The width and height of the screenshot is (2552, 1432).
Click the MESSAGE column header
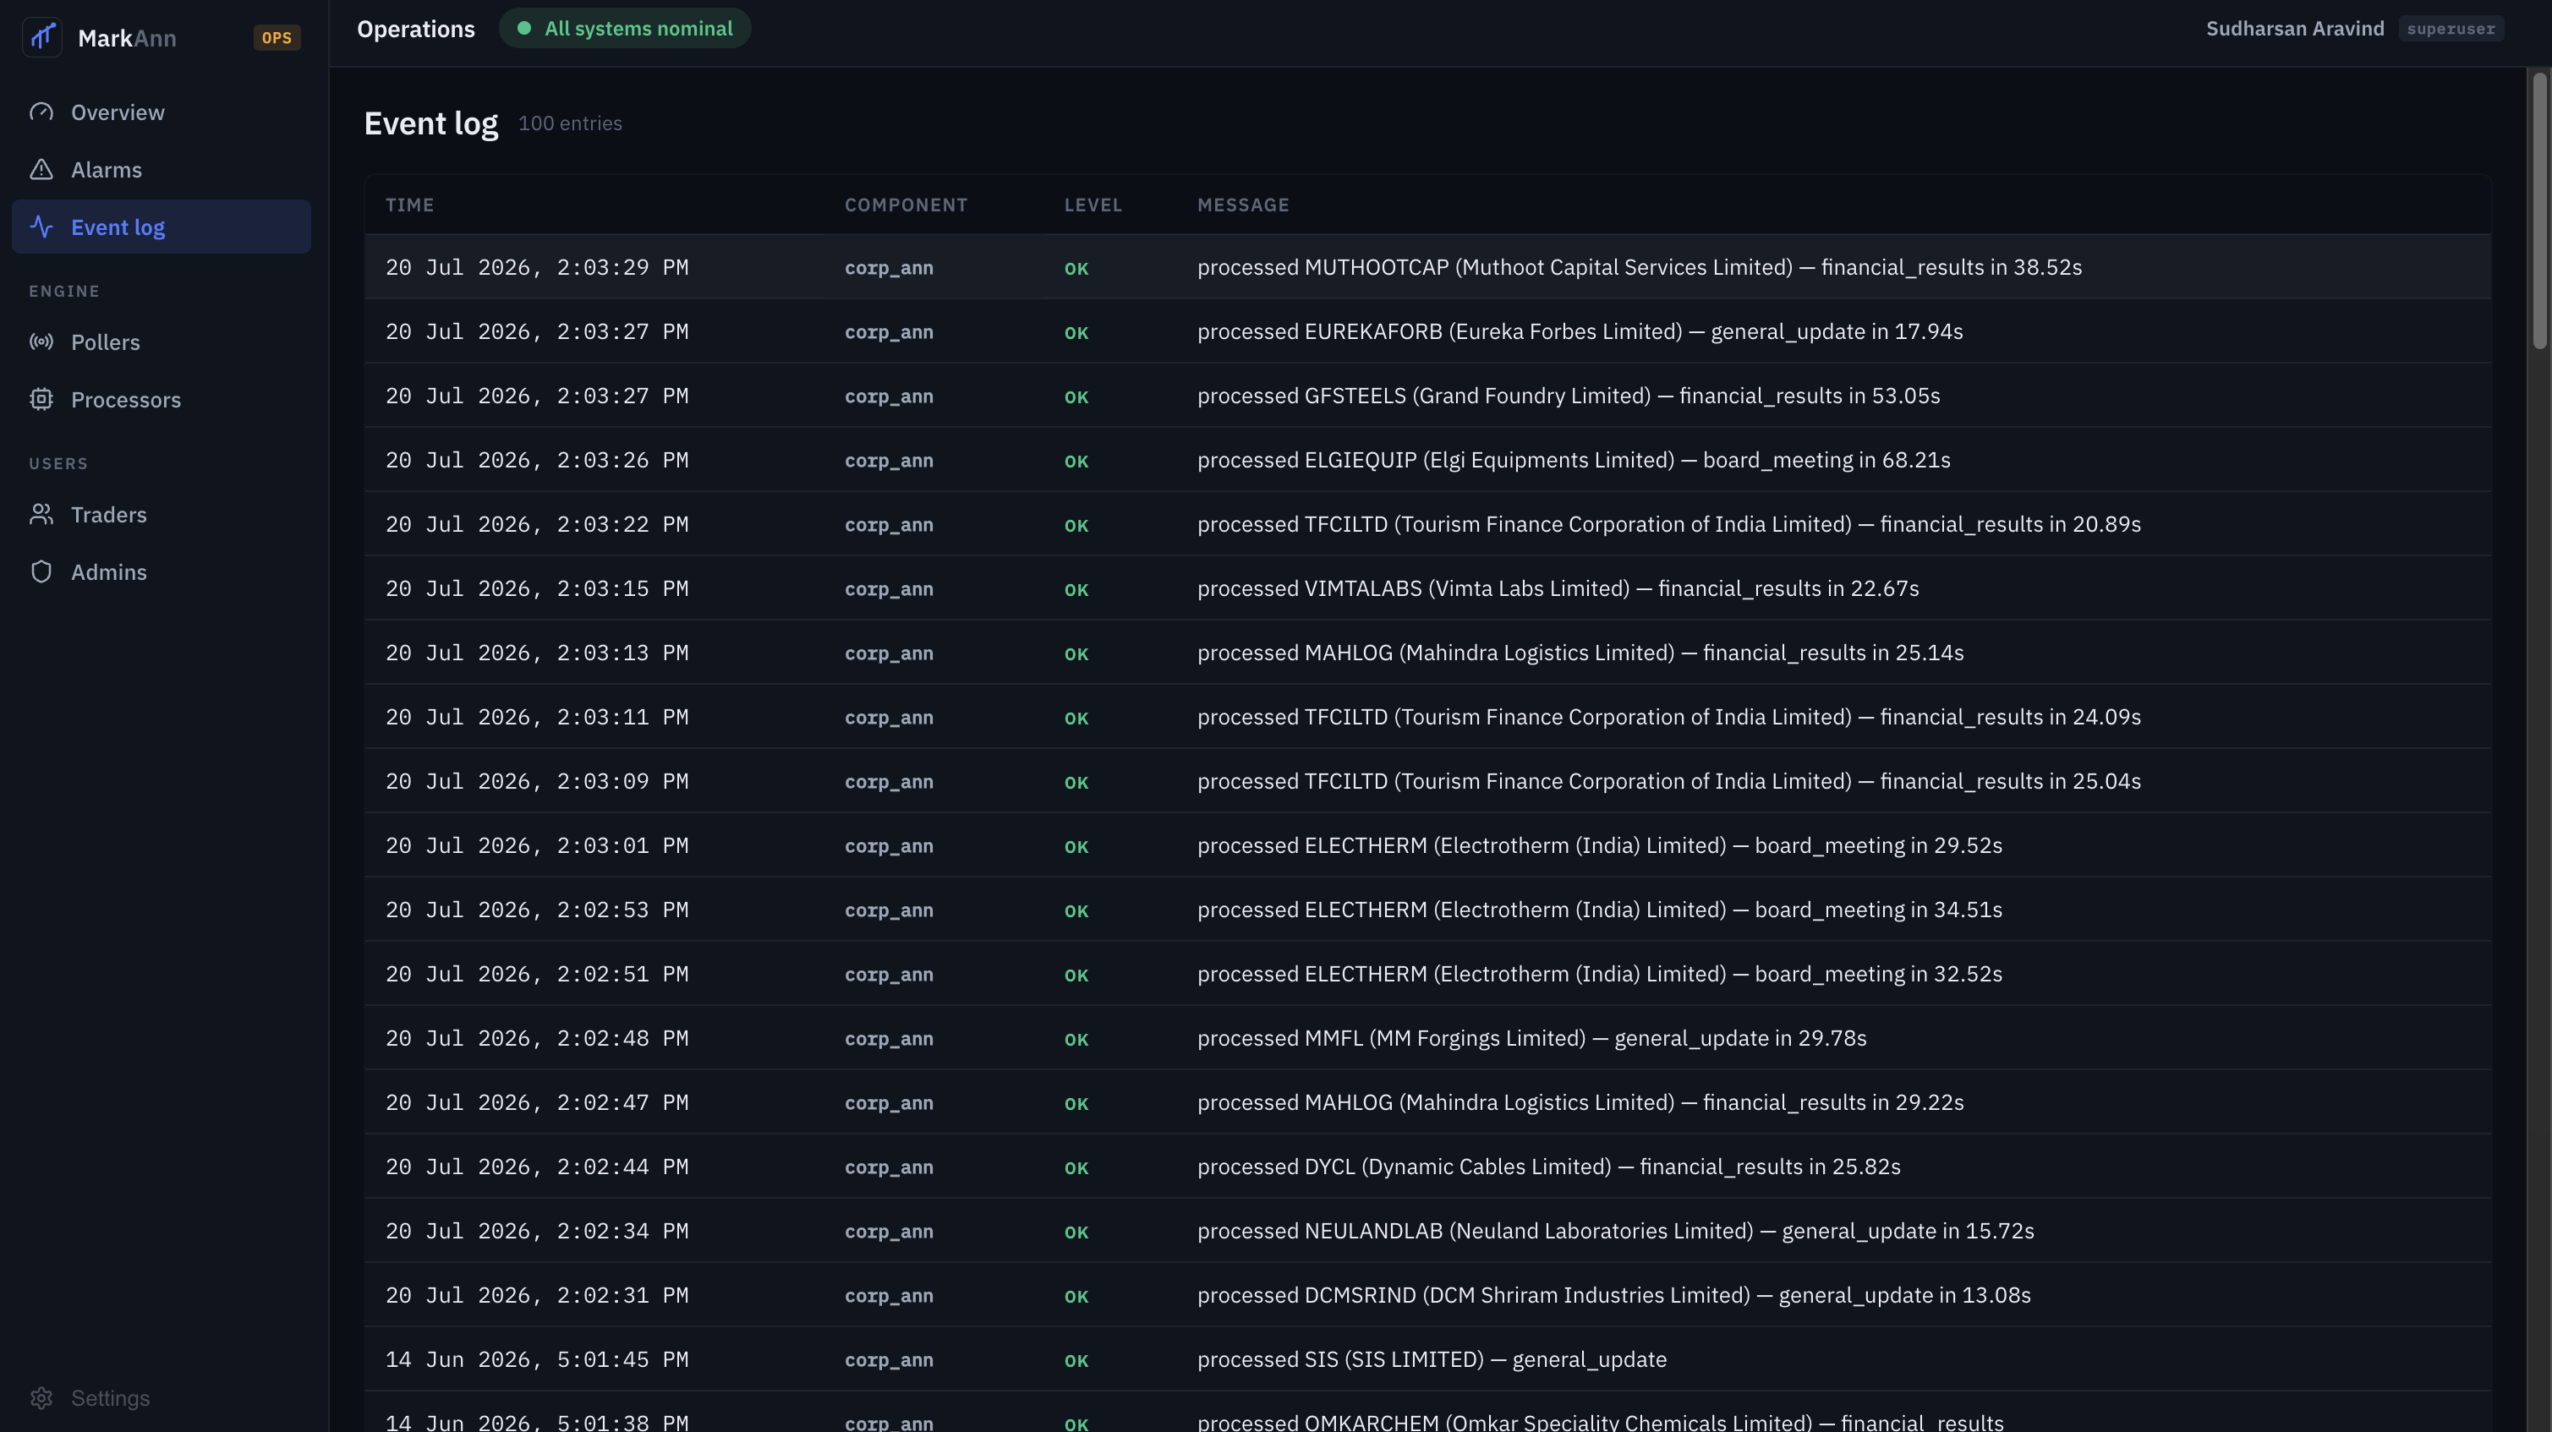pyautogui.click(x=1243, y=205)
